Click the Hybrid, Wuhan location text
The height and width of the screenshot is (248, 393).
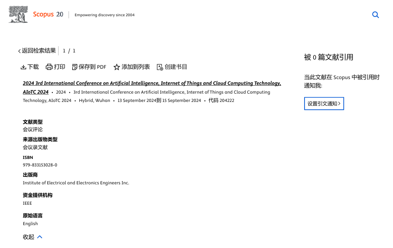[x=94, y=100]
